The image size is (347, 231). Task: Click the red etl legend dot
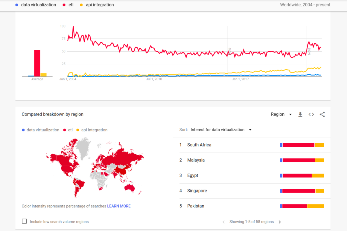[64, 5]
